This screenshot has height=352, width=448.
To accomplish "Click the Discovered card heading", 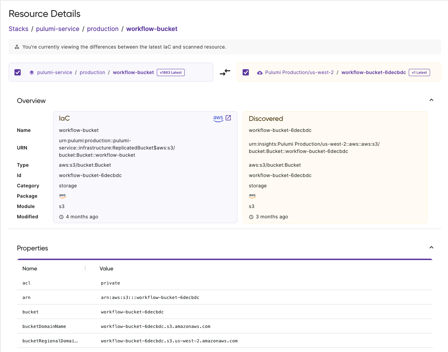I will [266, 119].
